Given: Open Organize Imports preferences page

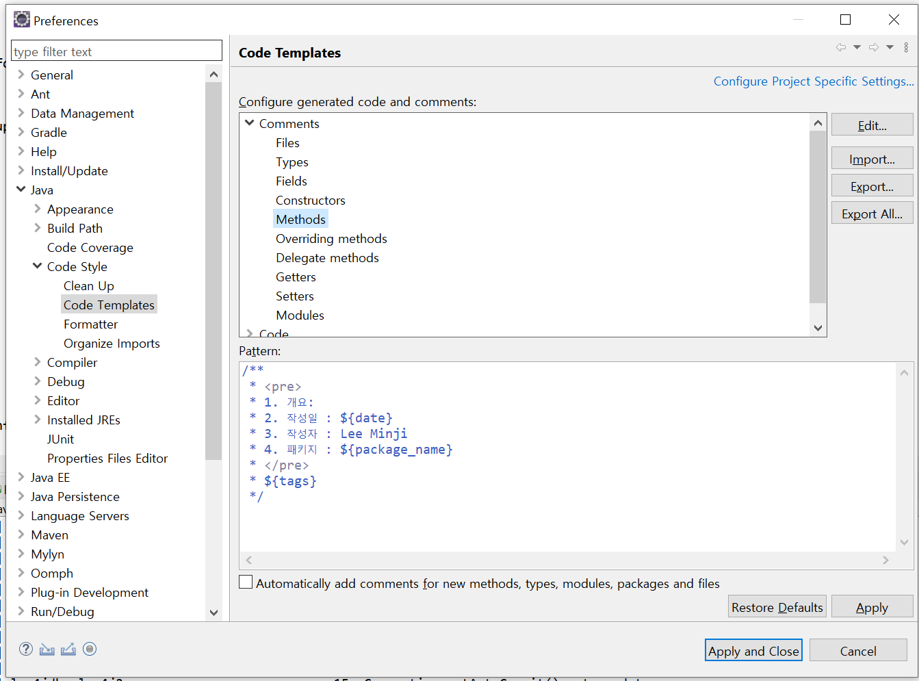Looking at the screenshot, I should point(112,343).
